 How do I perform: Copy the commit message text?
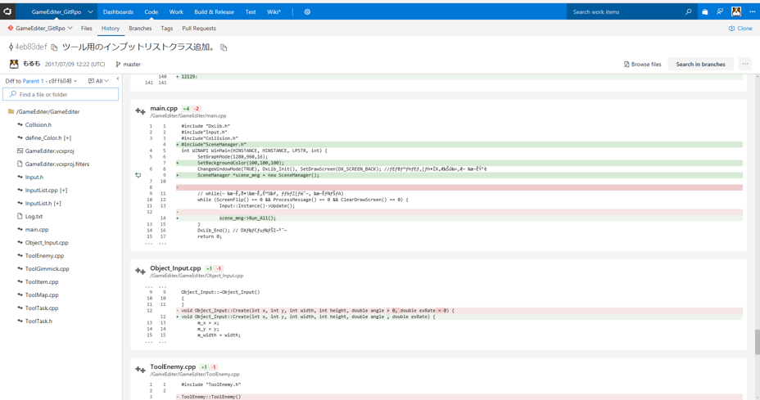pos(224,47)
